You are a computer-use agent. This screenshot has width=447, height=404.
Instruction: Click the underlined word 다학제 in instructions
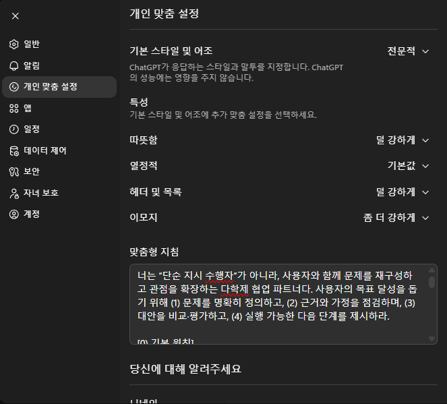click(235, 289)
